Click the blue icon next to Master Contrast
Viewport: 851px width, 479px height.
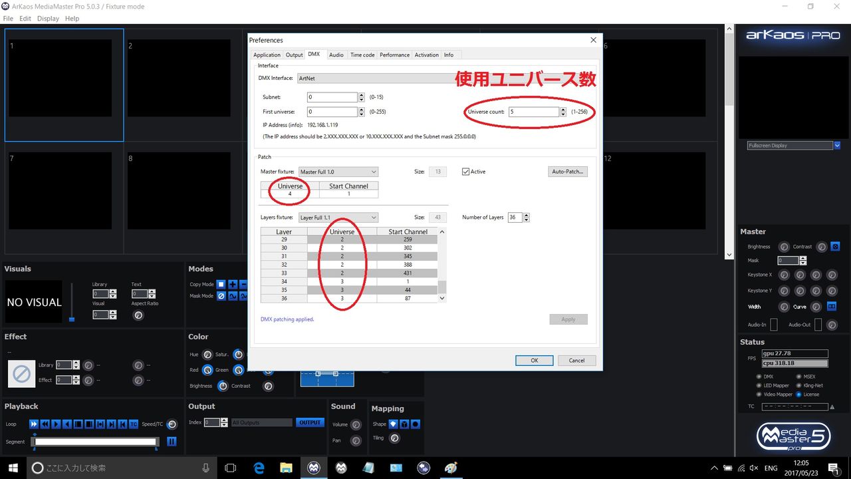(x=836, y=246)
